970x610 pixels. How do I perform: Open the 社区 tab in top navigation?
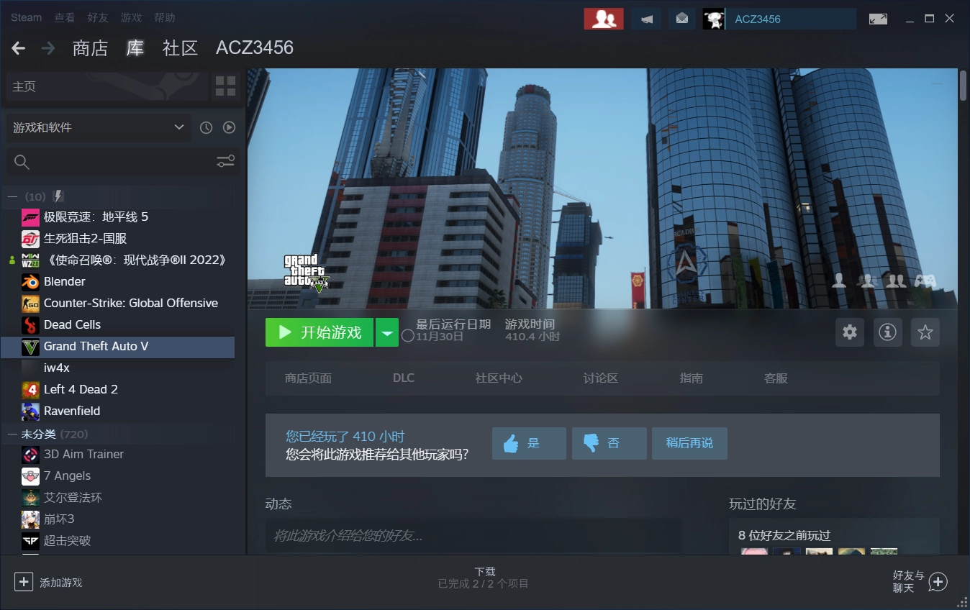click(x=180, y=48)
